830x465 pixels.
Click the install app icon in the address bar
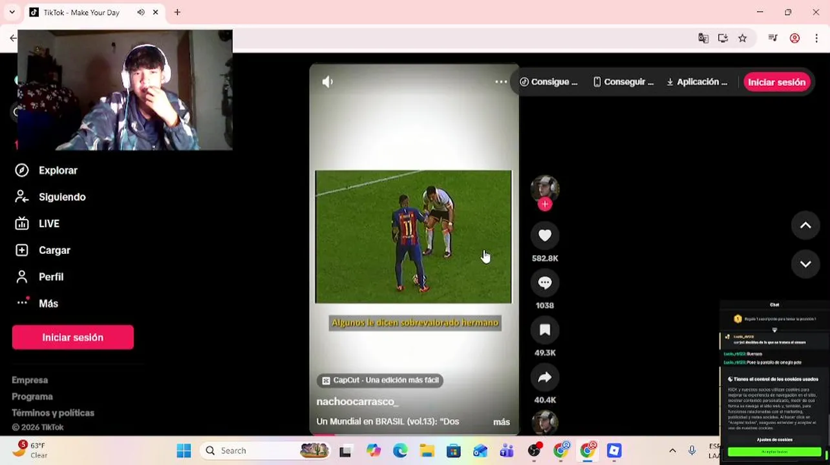pos(723,38)
